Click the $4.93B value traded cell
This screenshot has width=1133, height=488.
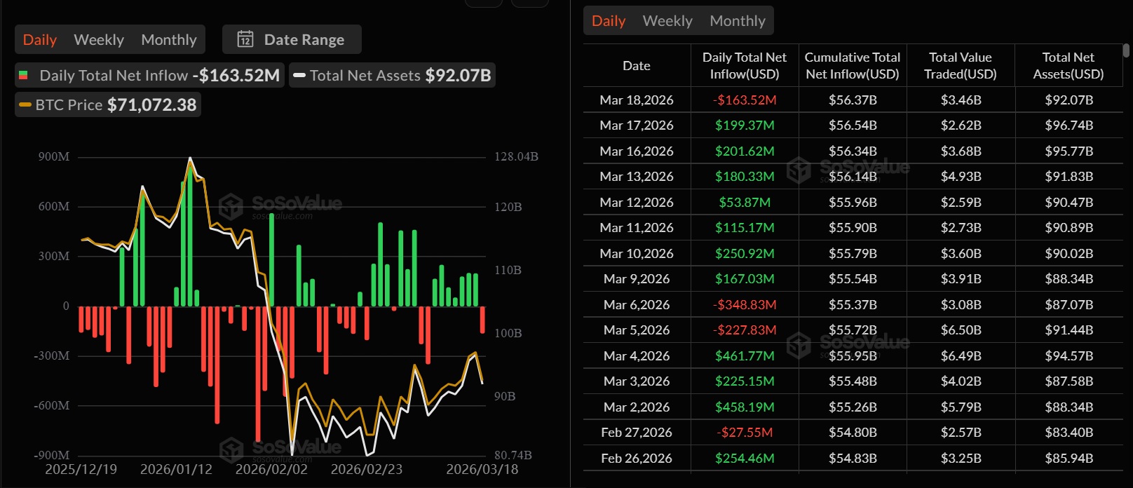tap(961, 177)
